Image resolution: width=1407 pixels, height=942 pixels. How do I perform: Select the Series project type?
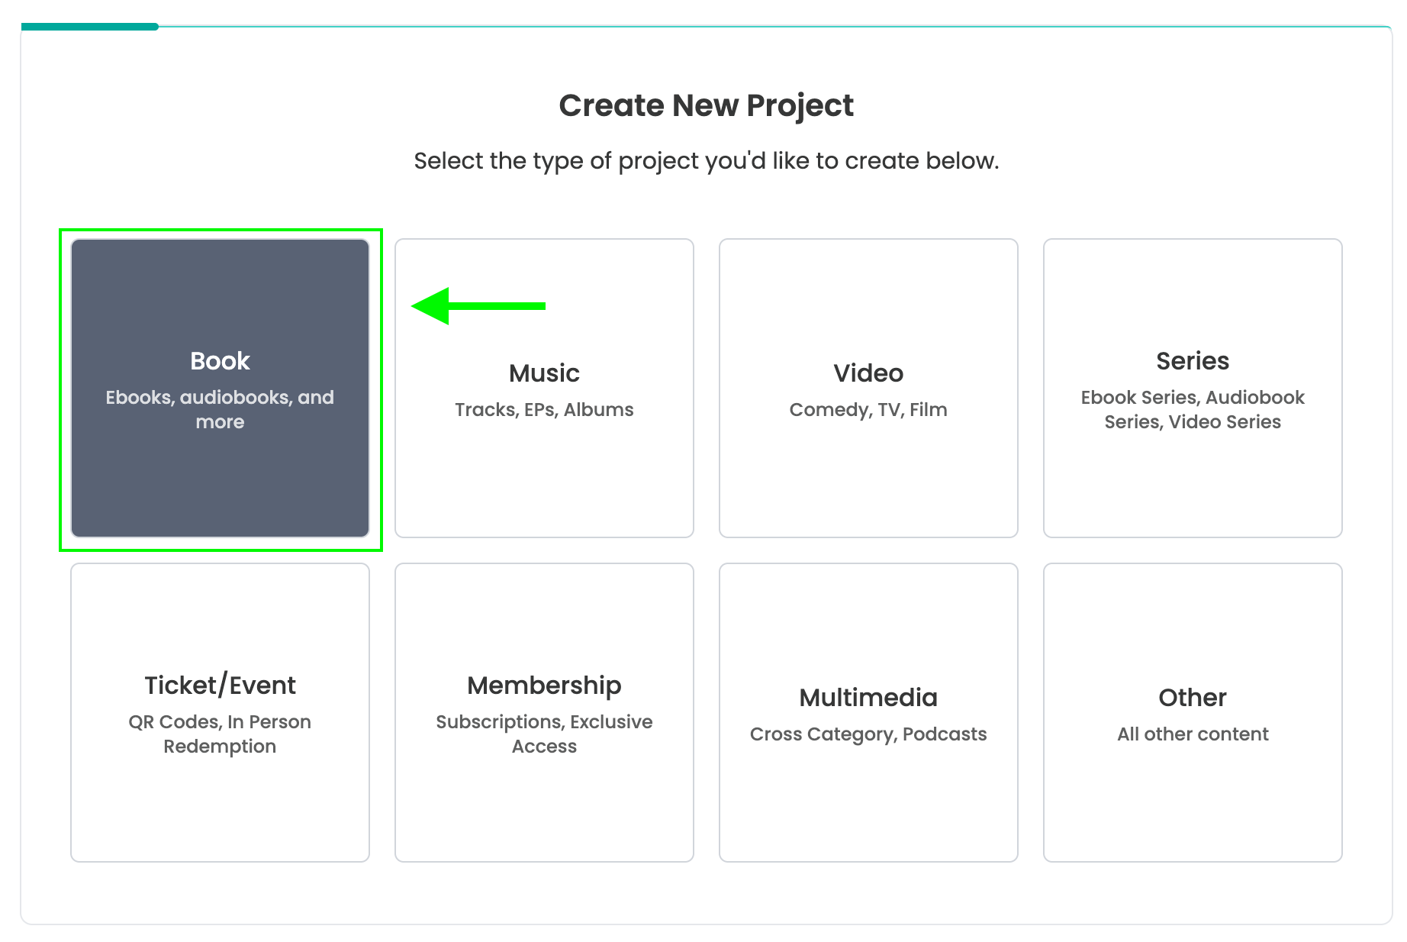pyautogui.click(x=1193, y=386)
